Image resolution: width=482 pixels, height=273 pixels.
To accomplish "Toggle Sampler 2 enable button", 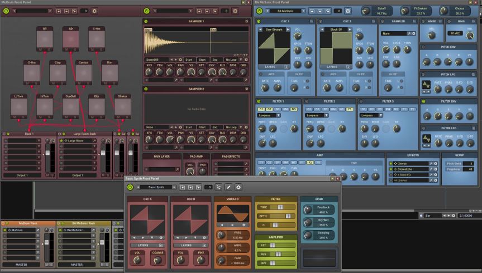I will (146, 89).
